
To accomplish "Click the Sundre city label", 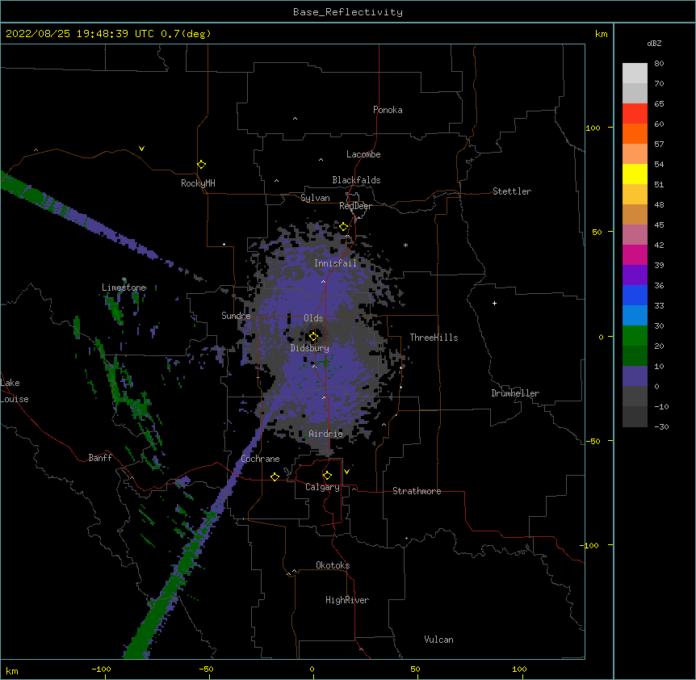I will tap(236, 316).
